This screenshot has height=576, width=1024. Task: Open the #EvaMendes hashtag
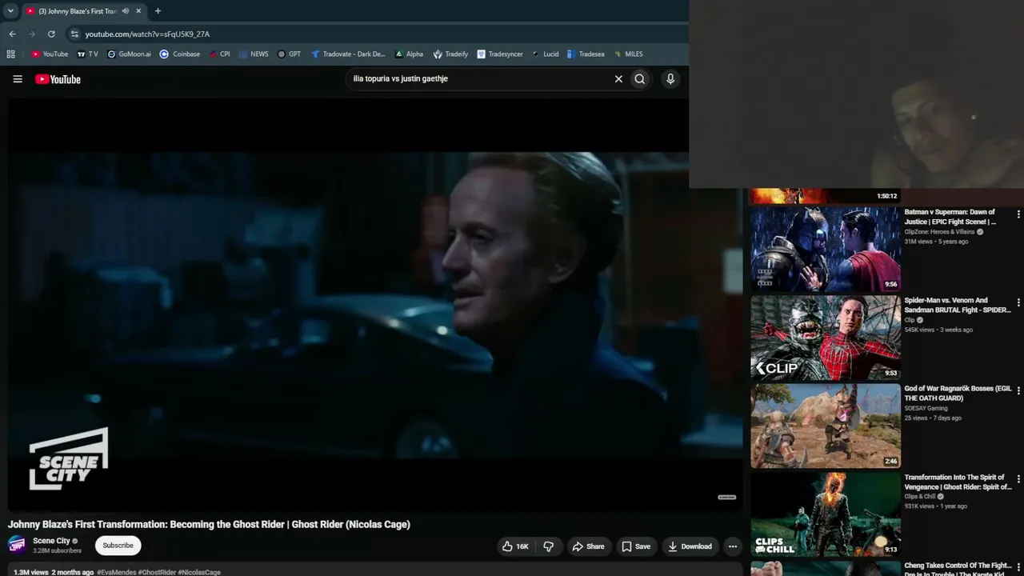point(116,572)
